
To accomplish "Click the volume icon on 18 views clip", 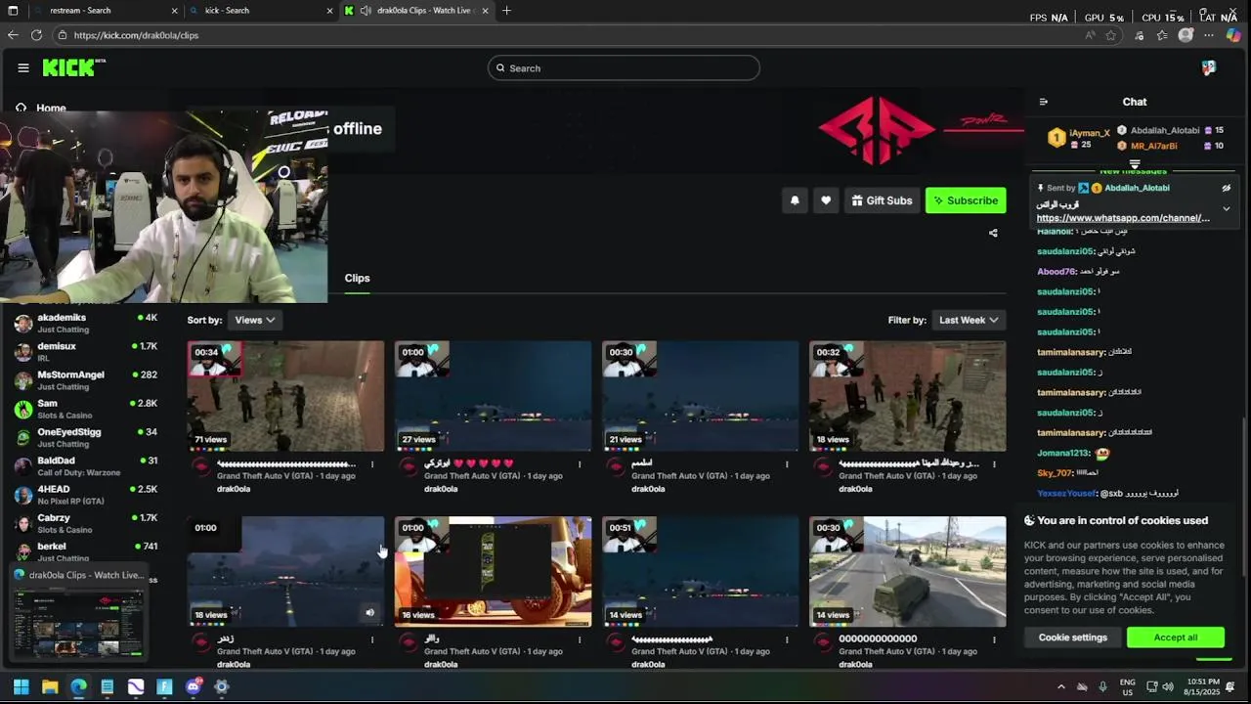I will [x=369, y=613].
